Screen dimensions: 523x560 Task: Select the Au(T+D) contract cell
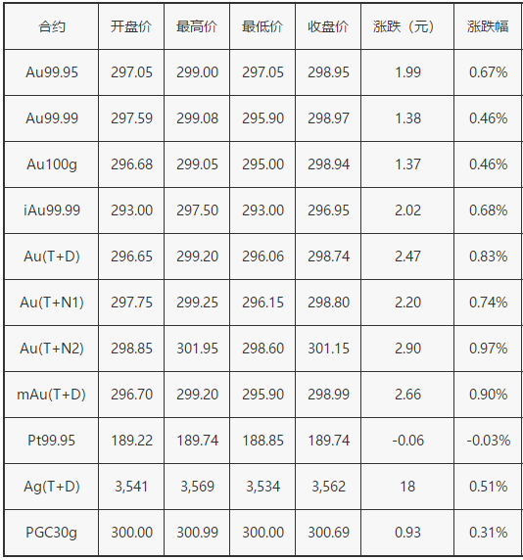coord(52,257)
